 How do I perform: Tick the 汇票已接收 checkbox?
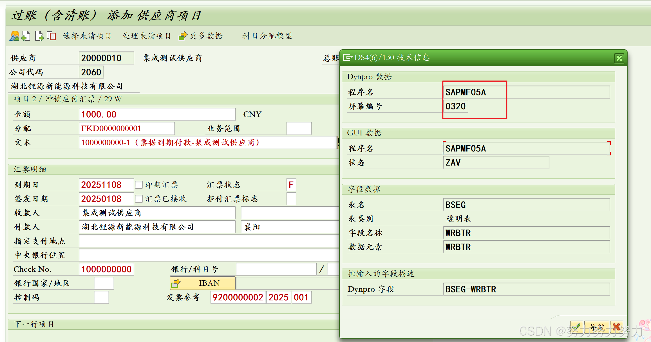point(139,199)
